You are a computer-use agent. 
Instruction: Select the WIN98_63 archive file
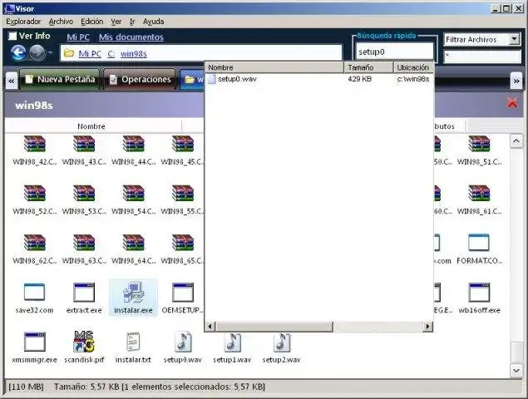click(84, 249)
